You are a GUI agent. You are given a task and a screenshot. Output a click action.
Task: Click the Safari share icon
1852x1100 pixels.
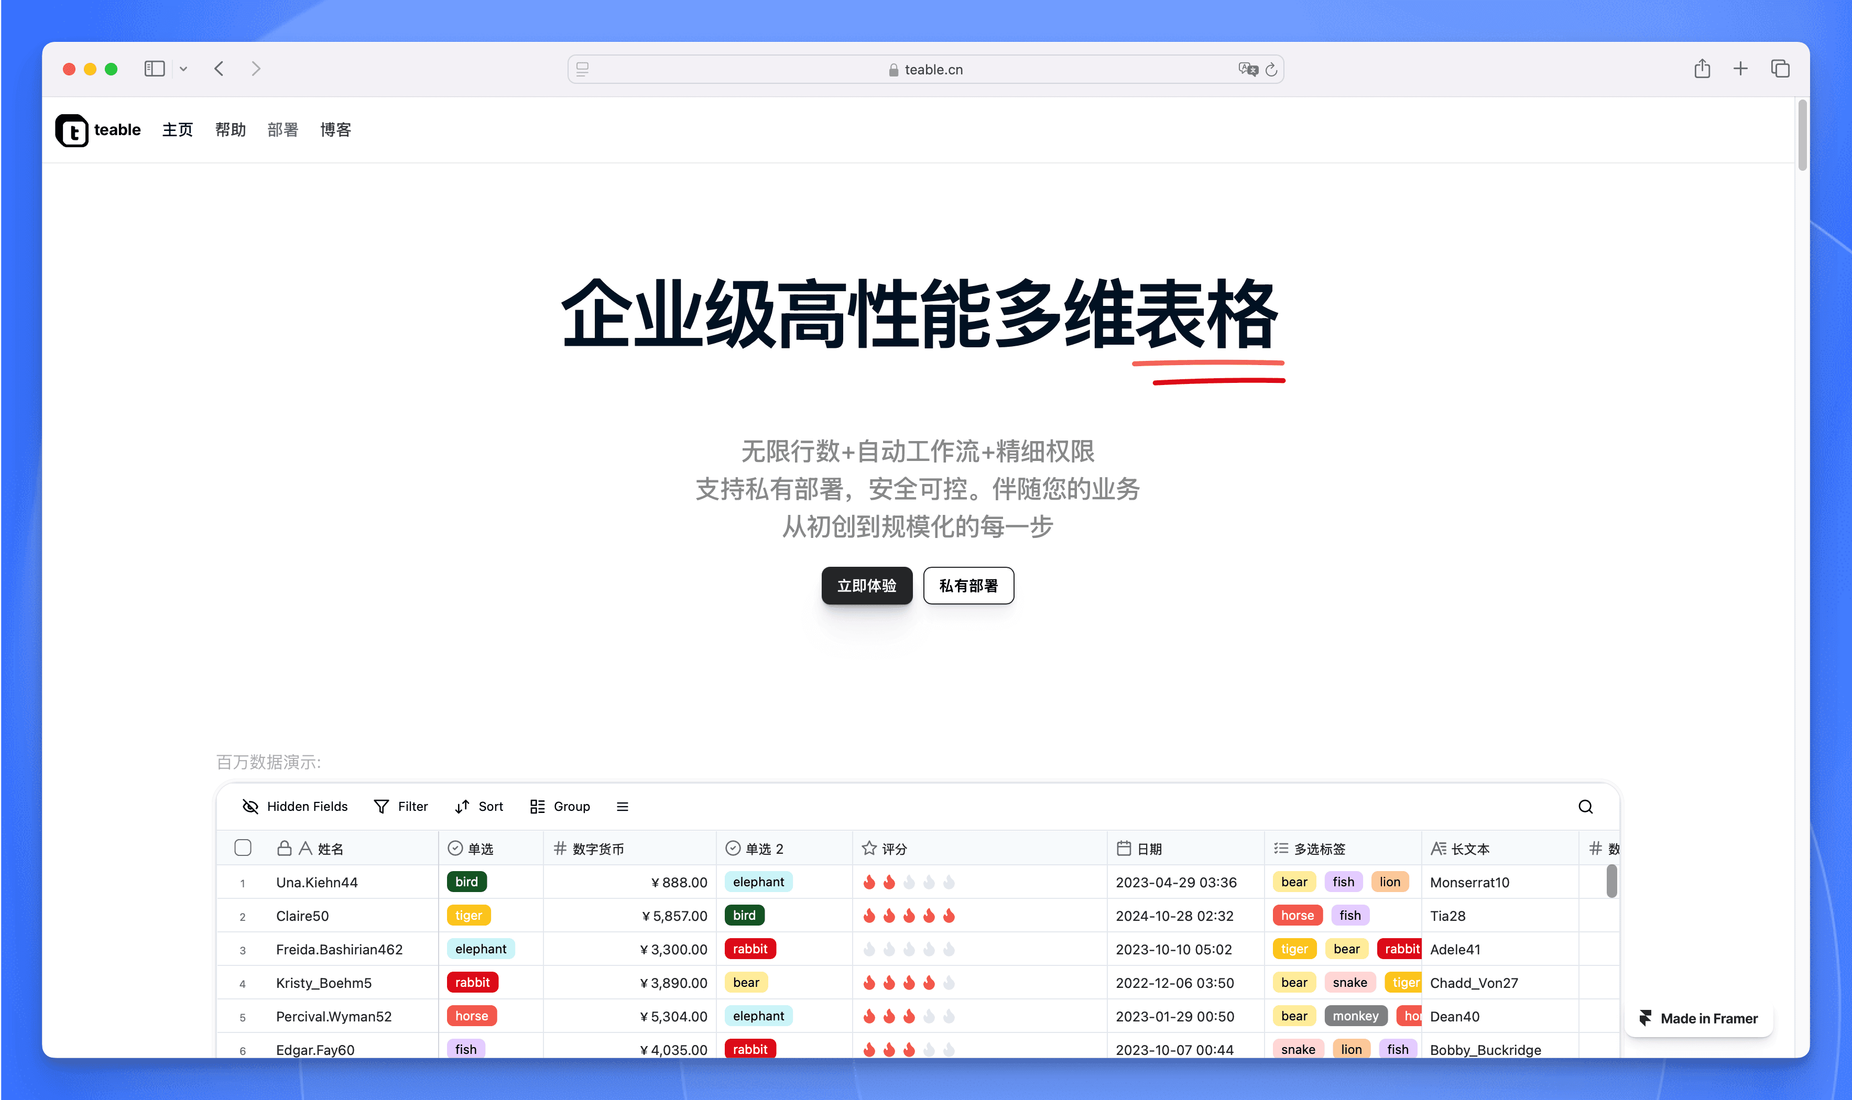(x=1702, y=69)
